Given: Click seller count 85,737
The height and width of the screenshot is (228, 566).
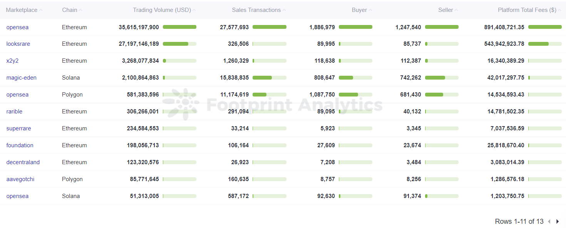Looking at the screenshot, I should 412,44.
